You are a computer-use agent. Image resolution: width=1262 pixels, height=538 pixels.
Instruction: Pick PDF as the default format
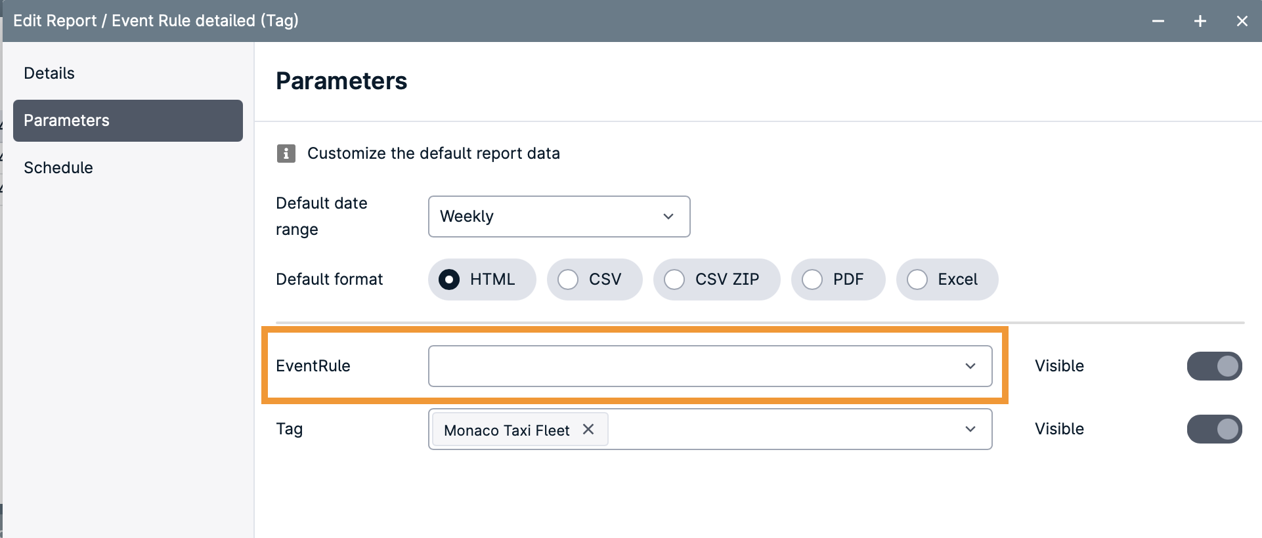pyautogui.click(x=812, y=279)
